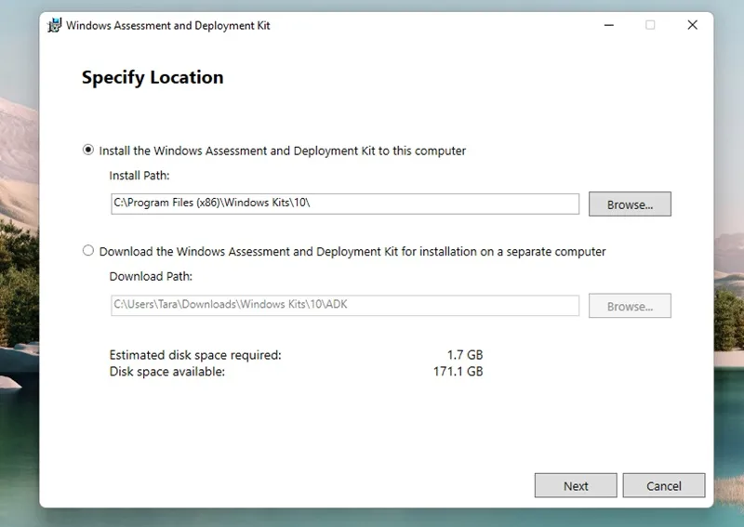Click the 171.1 GB disk space available value
Screen dimensions: 744x527
458,371
